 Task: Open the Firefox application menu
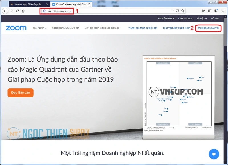(223, 11)
